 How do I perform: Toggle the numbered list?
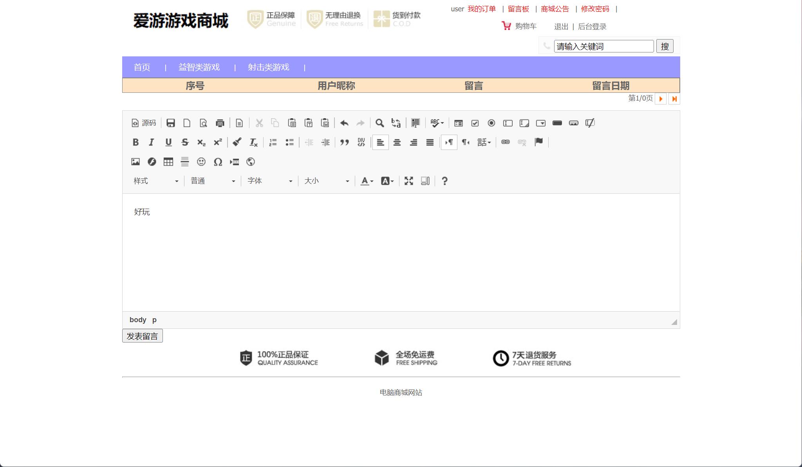273,142
